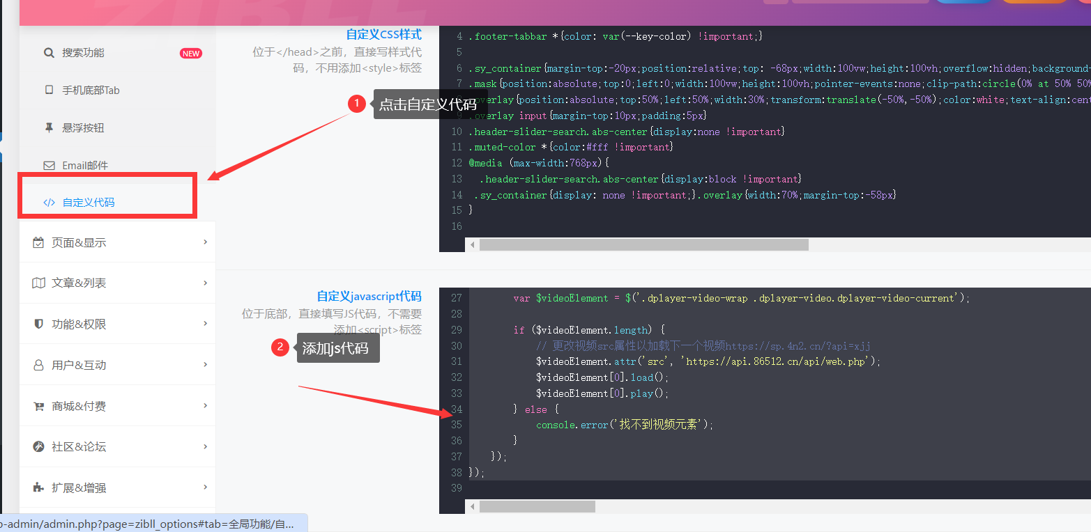Expand the 社区&论坛 section chevron
Screen dimensions: 1091x532
[205, 446]
